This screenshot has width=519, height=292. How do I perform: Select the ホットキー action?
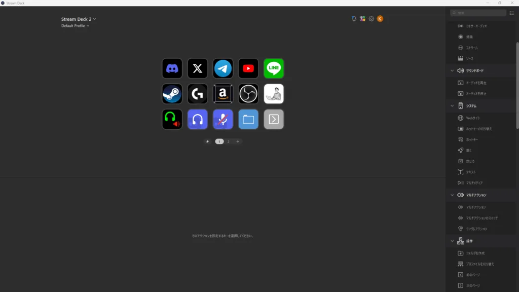(481, 140)
